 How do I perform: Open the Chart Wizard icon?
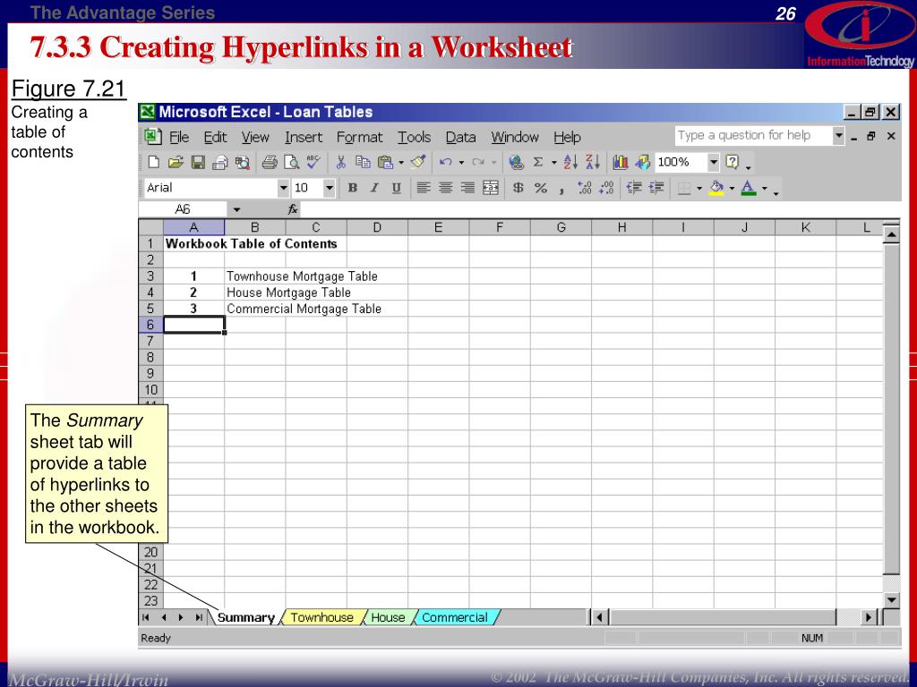(x=621, y=163)
